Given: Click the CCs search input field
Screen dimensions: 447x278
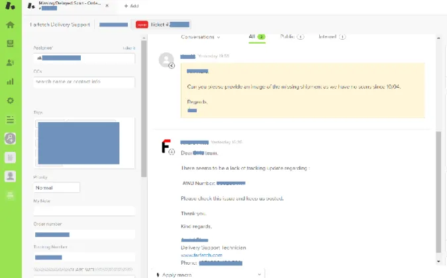Looking at the screenshot, I should 84,82.
